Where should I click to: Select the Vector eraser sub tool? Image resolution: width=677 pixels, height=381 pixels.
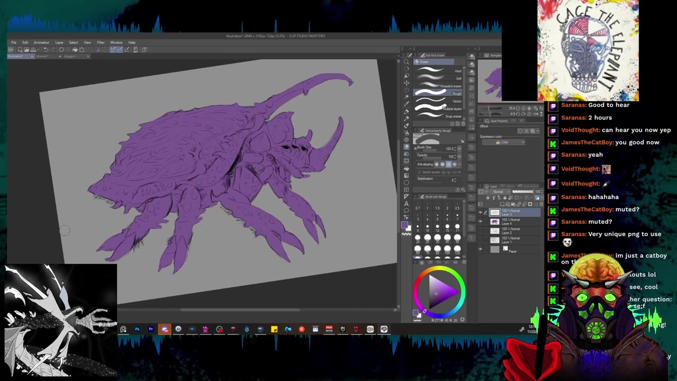click(x=438, y=101)
